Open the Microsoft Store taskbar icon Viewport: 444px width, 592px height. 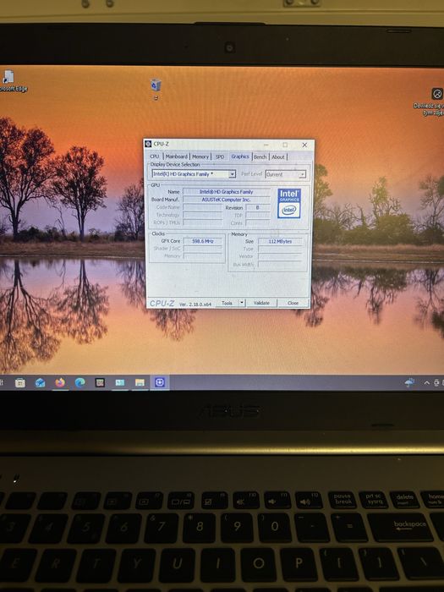(x=20, y=383)
